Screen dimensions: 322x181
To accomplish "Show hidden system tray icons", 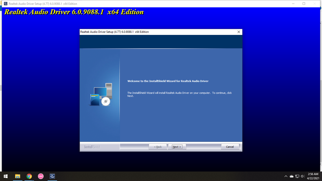I will point(286,176).
